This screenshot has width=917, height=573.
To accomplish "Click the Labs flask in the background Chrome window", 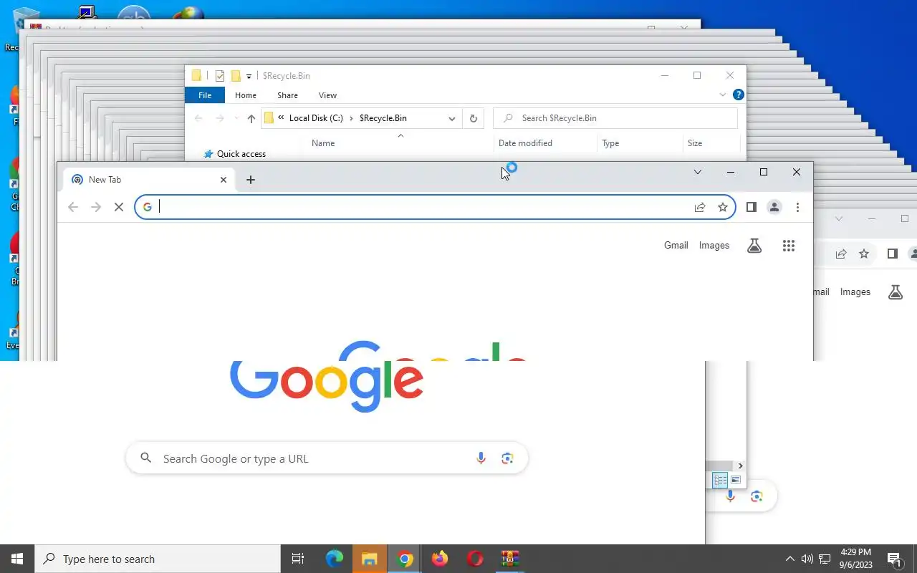I will pyautogui.click(x=896, y=292).
